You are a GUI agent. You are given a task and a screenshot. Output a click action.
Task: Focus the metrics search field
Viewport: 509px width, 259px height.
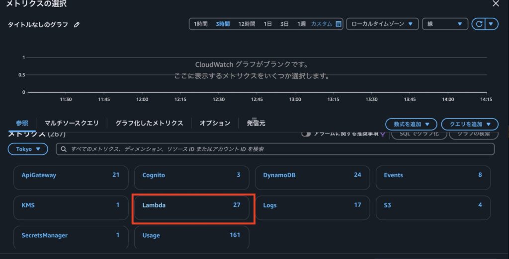pos(275,149)
